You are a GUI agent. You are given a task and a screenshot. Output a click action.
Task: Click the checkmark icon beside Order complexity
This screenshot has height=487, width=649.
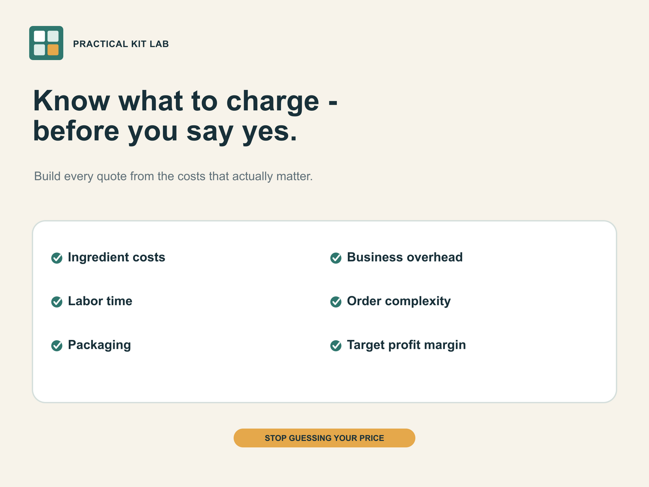[336, 302]
